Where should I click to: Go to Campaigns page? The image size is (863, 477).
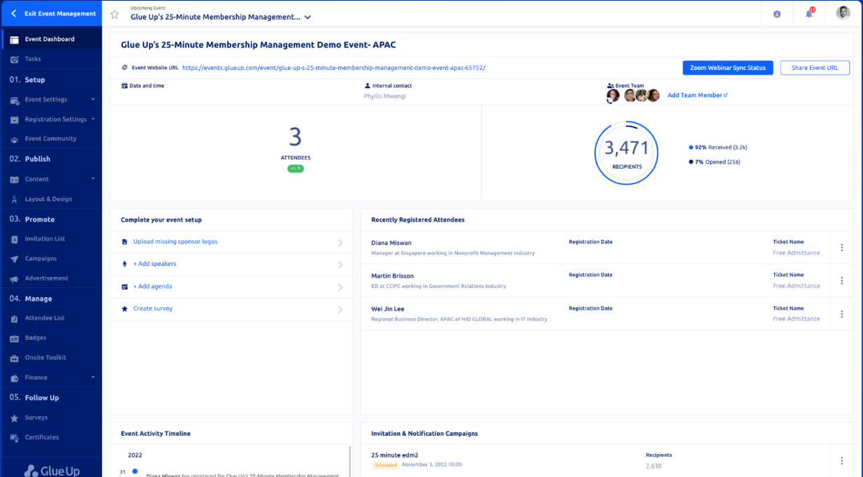pyautogui.click(x=41, y=259)
